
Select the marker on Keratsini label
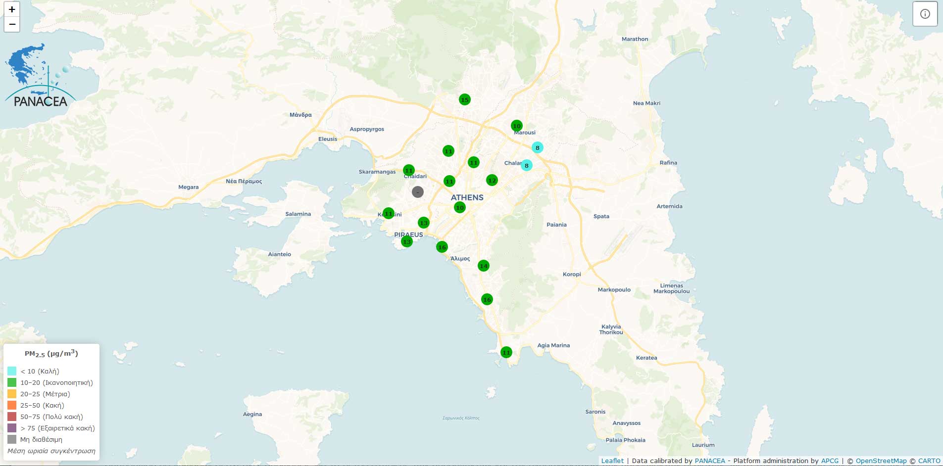click(x=389, y=213)
